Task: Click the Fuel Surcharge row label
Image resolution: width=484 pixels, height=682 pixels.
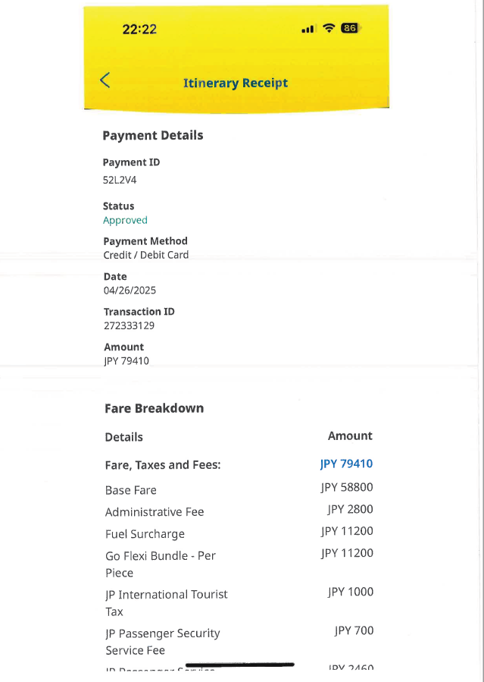Action: point(145,534)
